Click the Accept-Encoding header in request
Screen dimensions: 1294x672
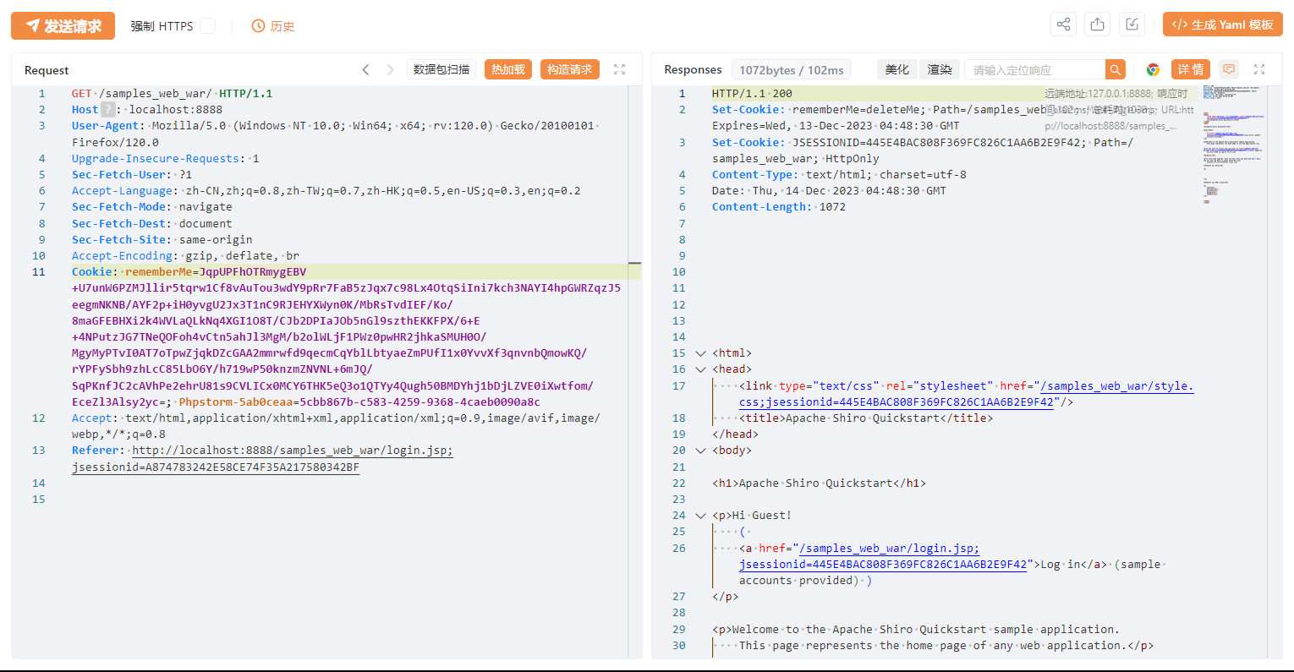click(x=122, y=256)
